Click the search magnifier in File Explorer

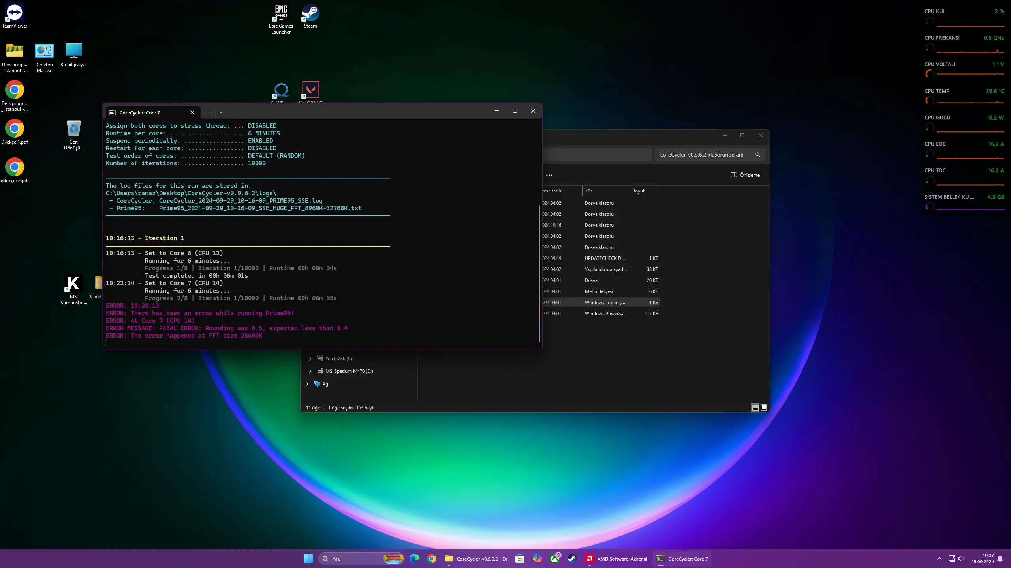pyautogui.click(x=757, y=155)
